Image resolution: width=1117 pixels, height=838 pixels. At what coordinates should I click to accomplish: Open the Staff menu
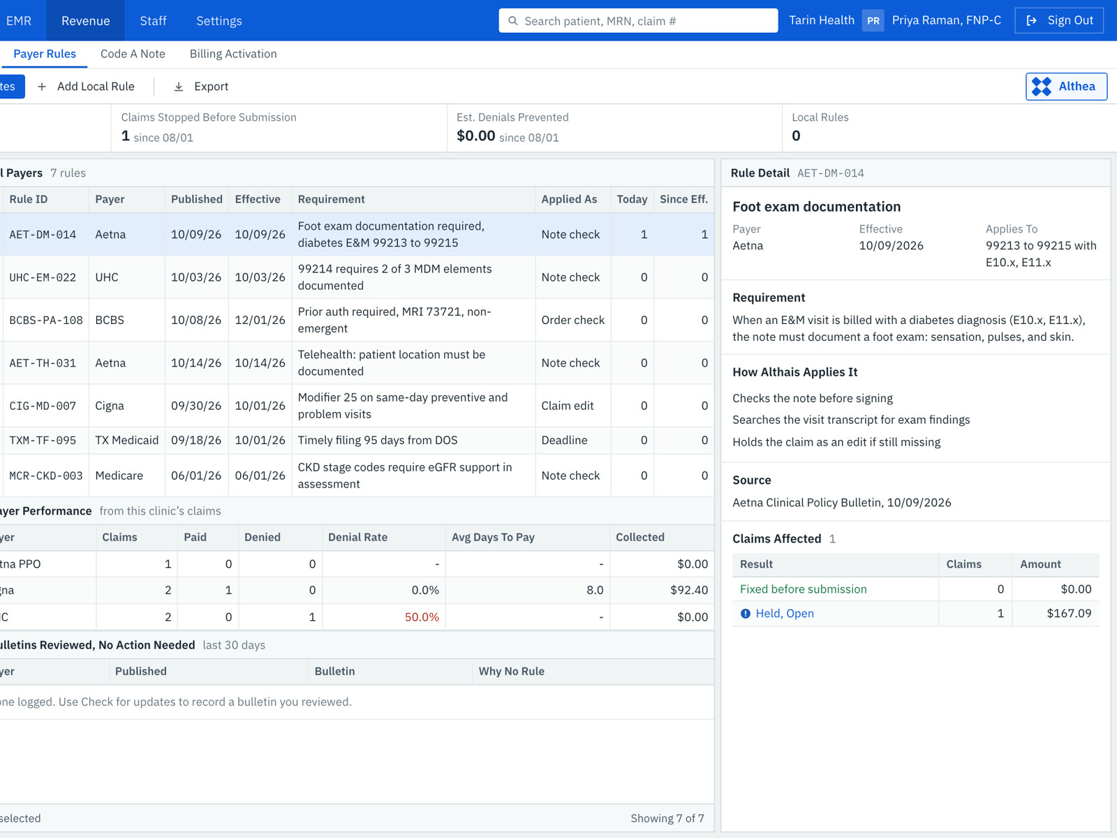pos(153,21)
